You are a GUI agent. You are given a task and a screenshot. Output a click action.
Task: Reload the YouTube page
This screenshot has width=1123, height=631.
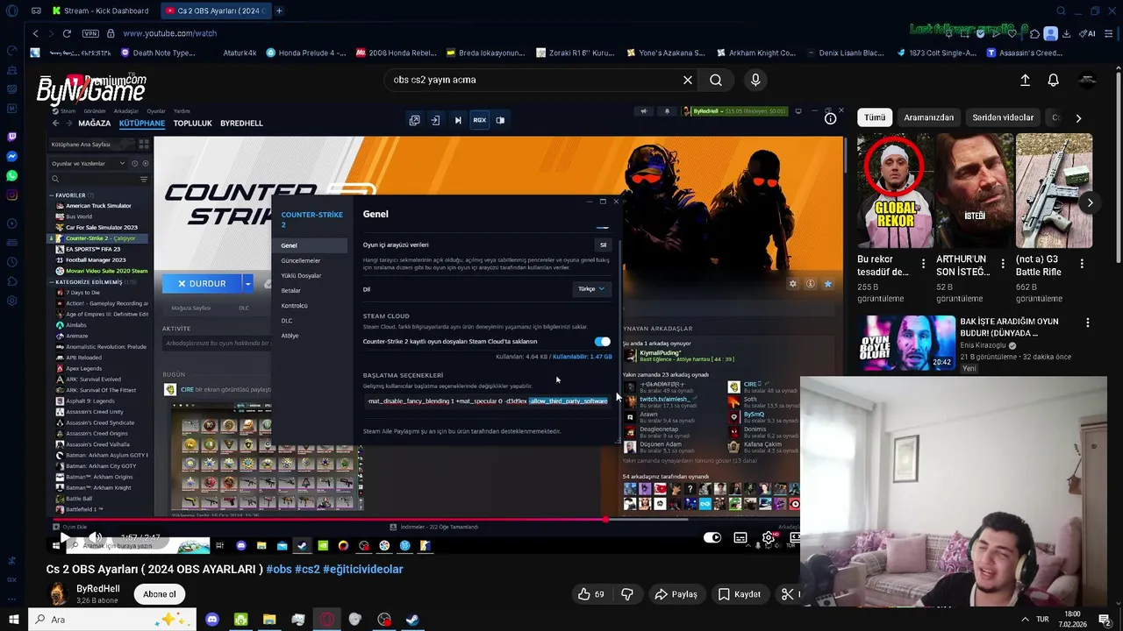click(67, 33)
